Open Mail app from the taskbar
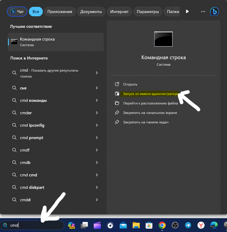 [x=123, y=225]
